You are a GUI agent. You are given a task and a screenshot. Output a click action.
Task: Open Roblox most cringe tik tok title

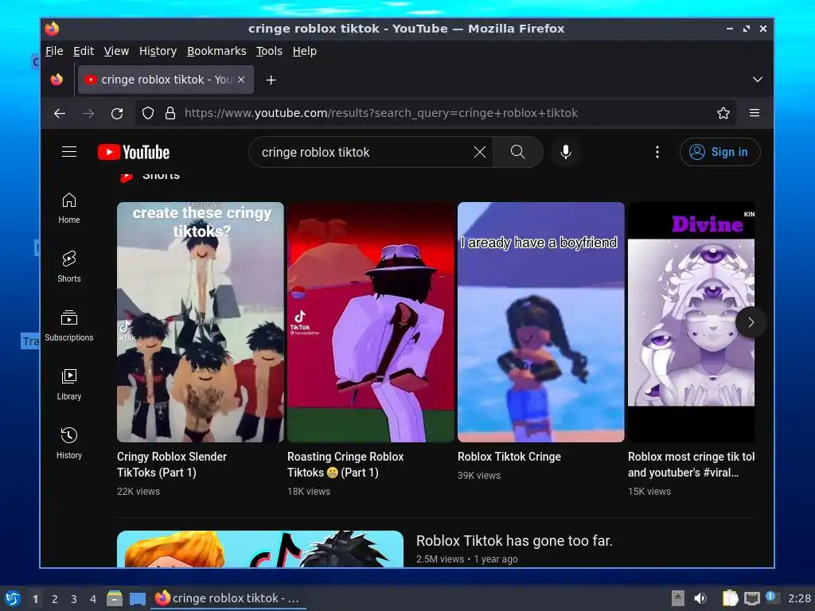coord(691,465)
